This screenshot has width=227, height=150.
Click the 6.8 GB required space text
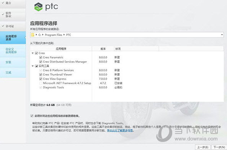[51, 105]
